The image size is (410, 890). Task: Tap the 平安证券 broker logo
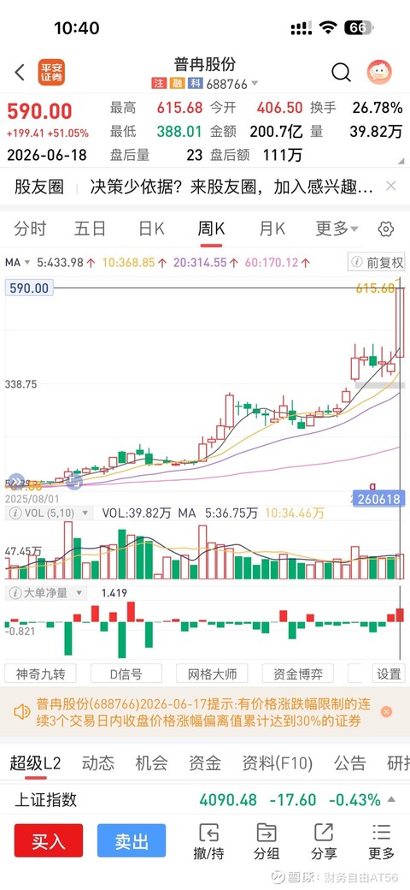click(x=51, y=73)
